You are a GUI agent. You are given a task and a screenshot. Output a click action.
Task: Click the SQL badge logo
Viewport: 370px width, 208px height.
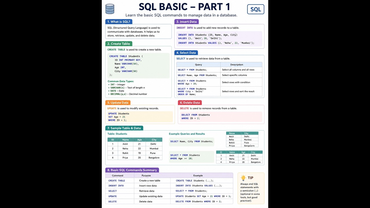point(256,9)
